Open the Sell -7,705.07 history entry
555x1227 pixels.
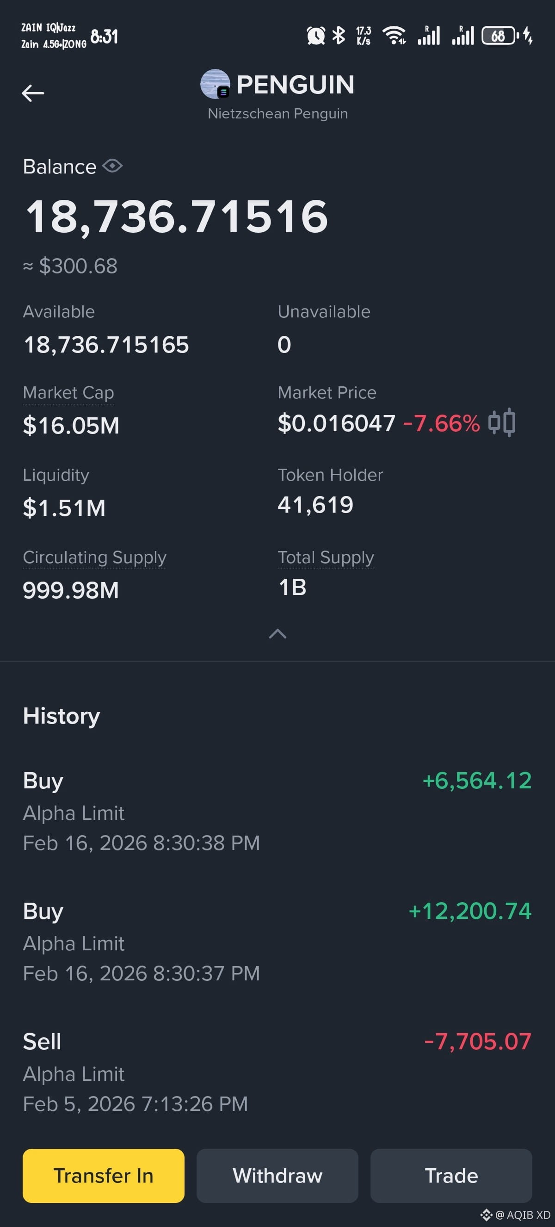[x=277, y=1072]
